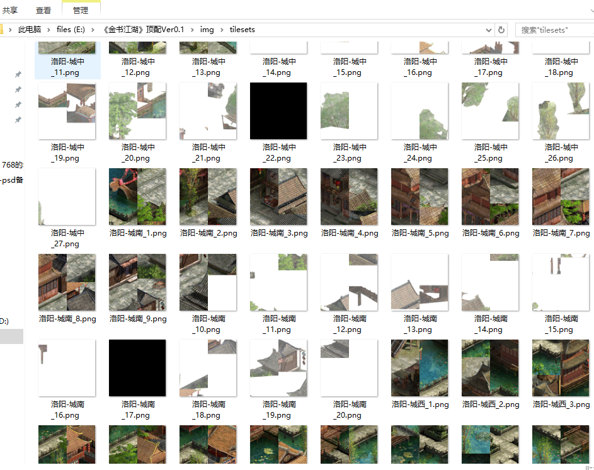Select thumbnail 洛阳-城南_7.png
The height and width of the screenshot is (470, 594).
pyautogui.click(x=561, y=197)
